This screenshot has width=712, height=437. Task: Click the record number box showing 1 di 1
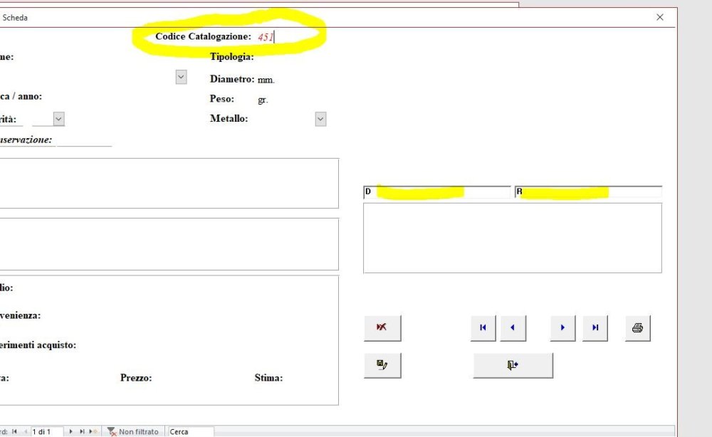(46, 432)
